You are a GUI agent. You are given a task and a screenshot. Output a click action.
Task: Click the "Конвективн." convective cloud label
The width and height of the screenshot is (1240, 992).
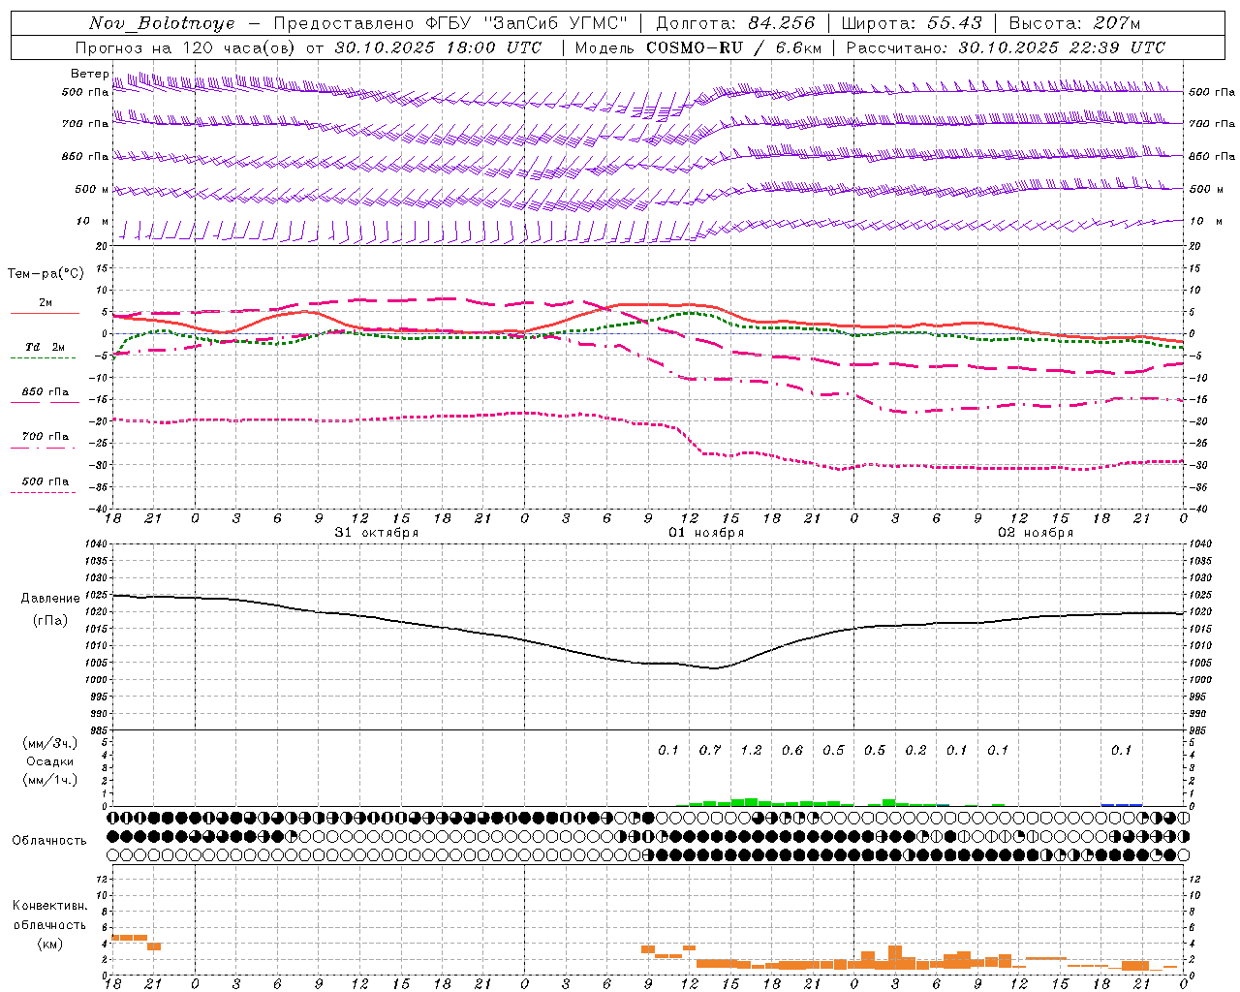[x=50, y=906]
